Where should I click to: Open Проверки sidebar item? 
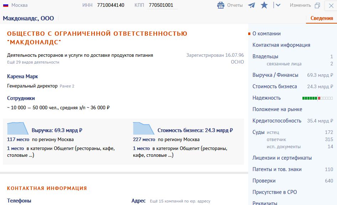coord(264,181)
